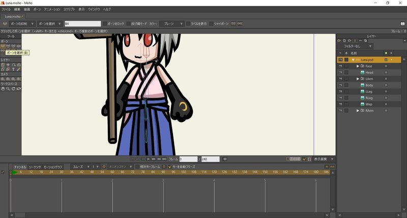Select the LLeg layer row
Screen dimensions: 407x218
tap(369, 91)
